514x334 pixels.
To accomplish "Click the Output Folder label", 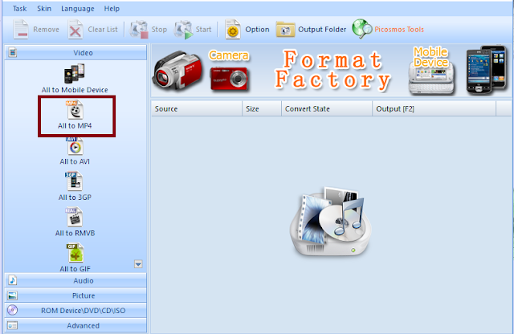I will [x=322, y=30].
